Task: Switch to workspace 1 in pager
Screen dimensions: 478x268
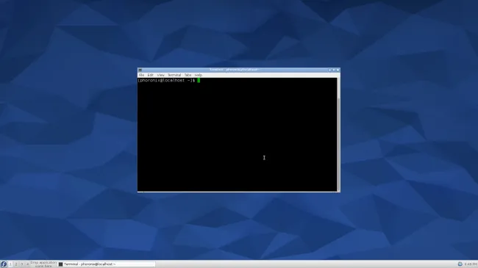Action: point(10,264)
